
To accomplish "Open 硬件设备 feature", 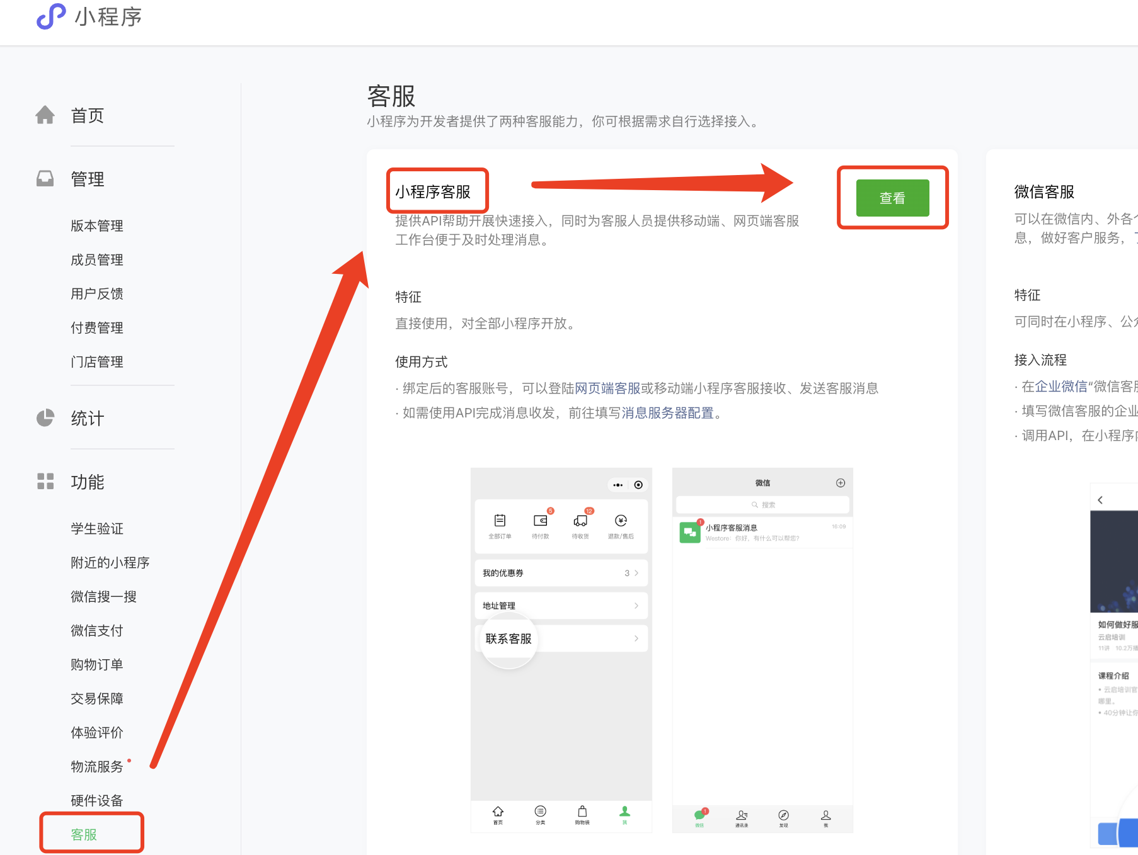I will [97, 801].
